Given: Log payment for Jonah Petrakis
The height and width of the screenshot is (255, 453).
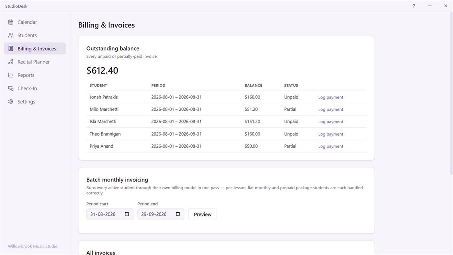Looking at the screenshot, I should click(331, 97).
